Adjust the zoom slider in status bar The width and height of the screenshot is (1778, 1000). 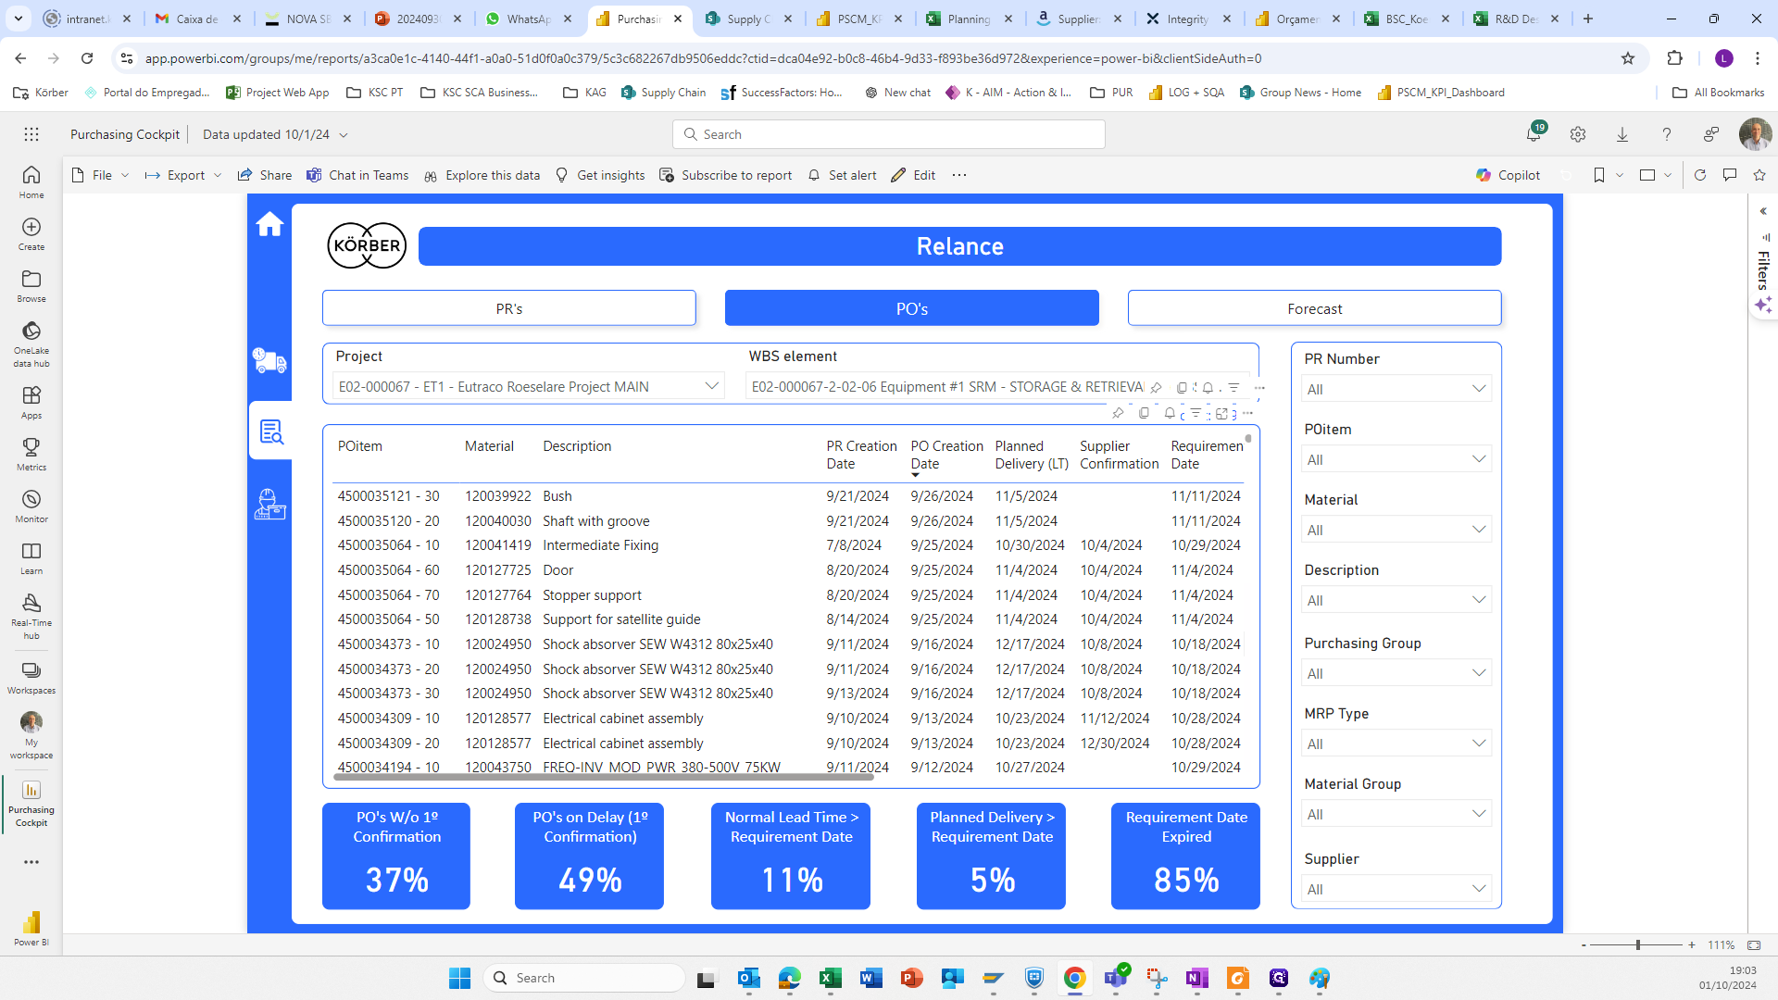coord(1637,944)
